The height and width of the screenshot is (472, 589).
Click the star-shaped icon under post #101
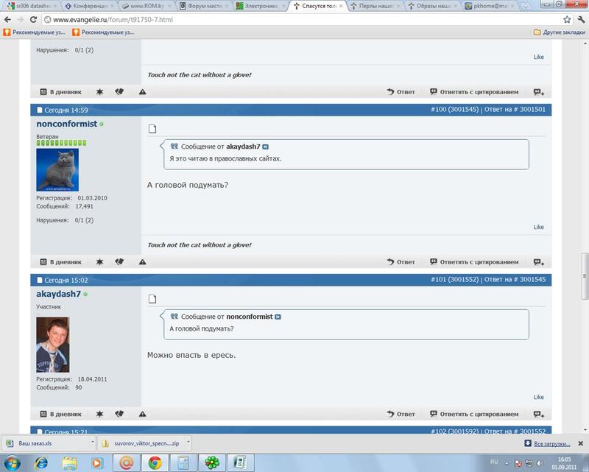[x=99, y=414]
